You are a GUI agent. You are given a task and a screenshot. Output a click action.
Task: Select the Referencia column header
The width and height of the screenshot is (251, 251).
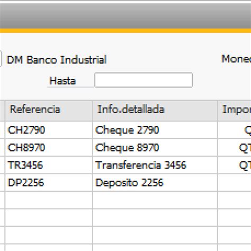coord(49,111)
